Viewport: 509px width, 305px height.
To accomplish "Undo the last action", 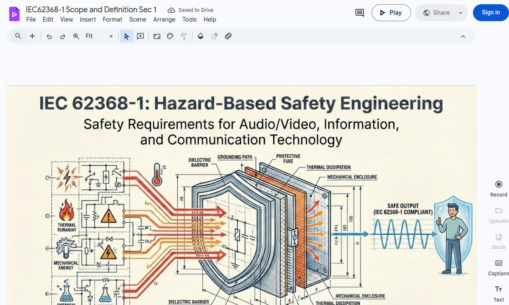I will point(49,36).
